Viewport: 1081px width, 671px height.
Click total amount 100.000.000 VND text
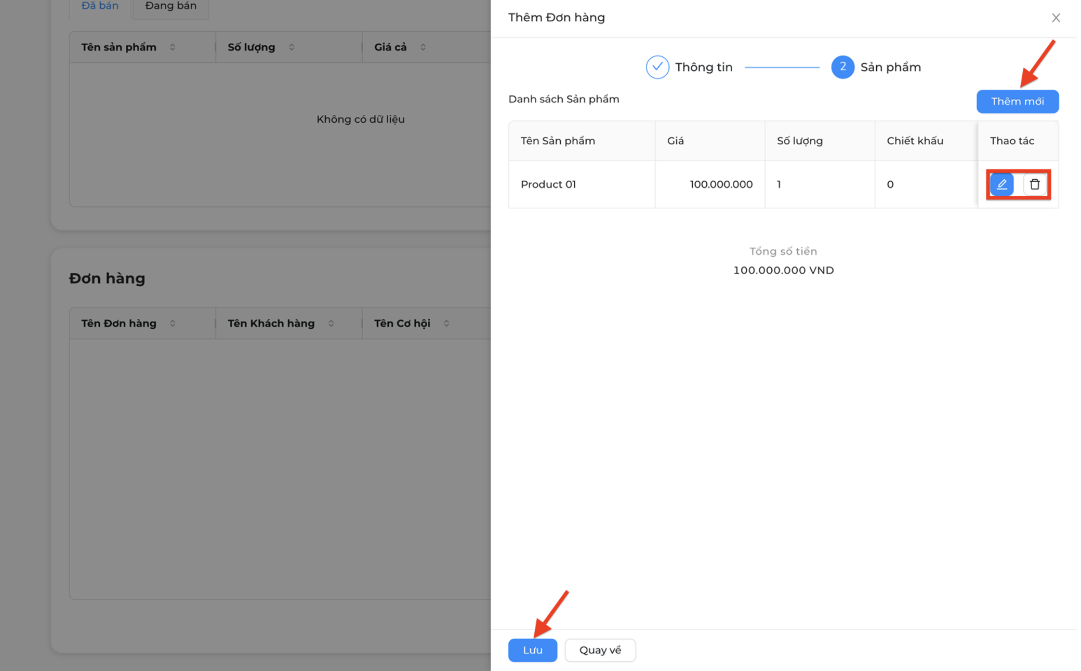pos(783,270)
